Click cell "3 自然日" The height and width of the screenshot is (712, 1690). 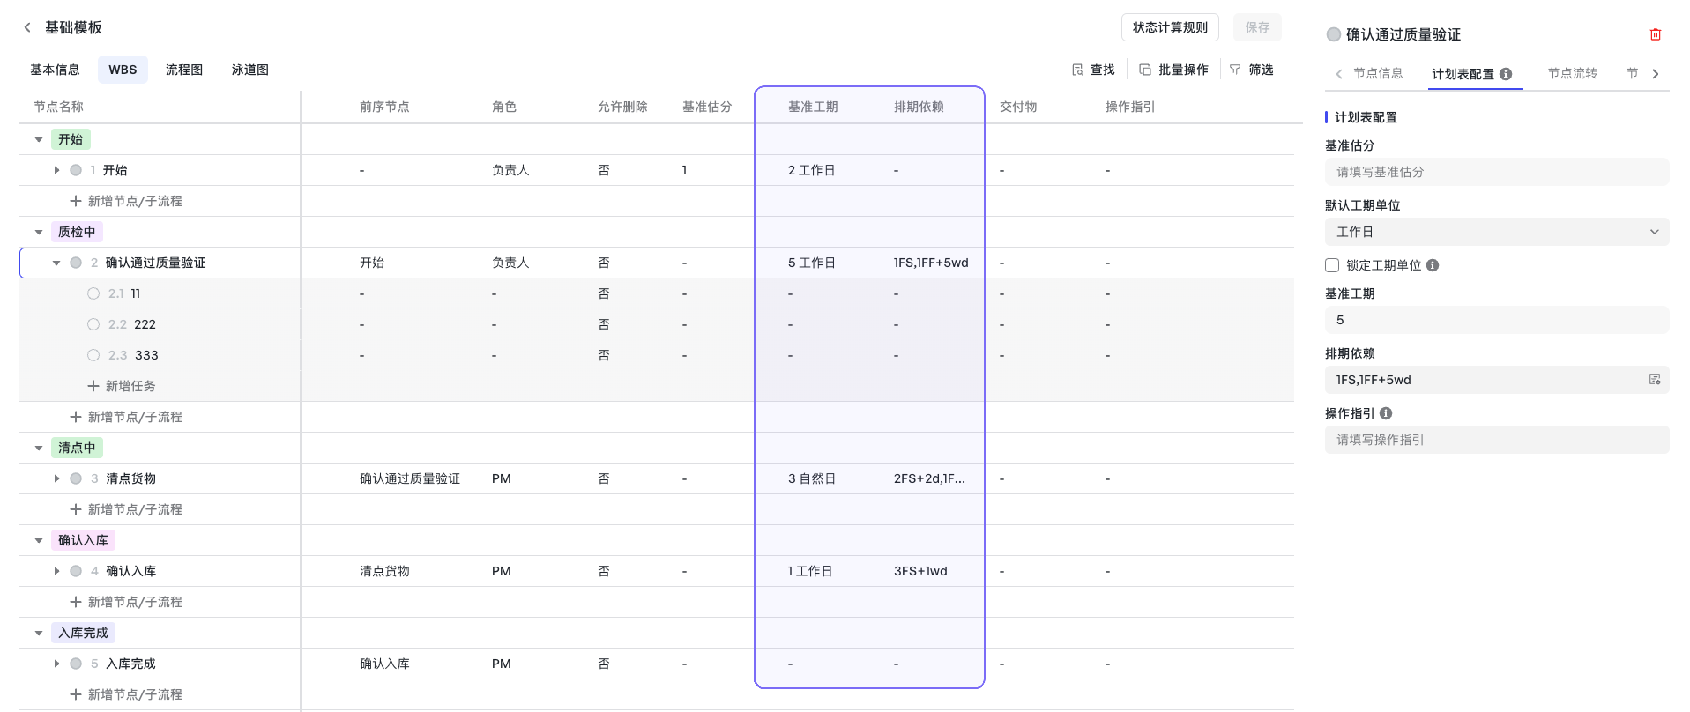811,478
